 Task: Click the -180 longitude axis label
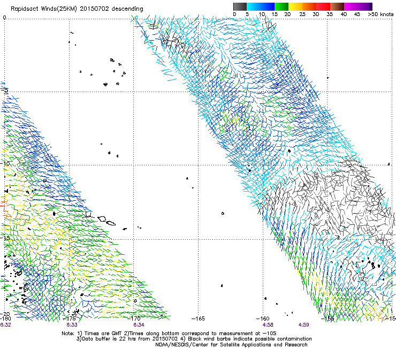[5, 319]
